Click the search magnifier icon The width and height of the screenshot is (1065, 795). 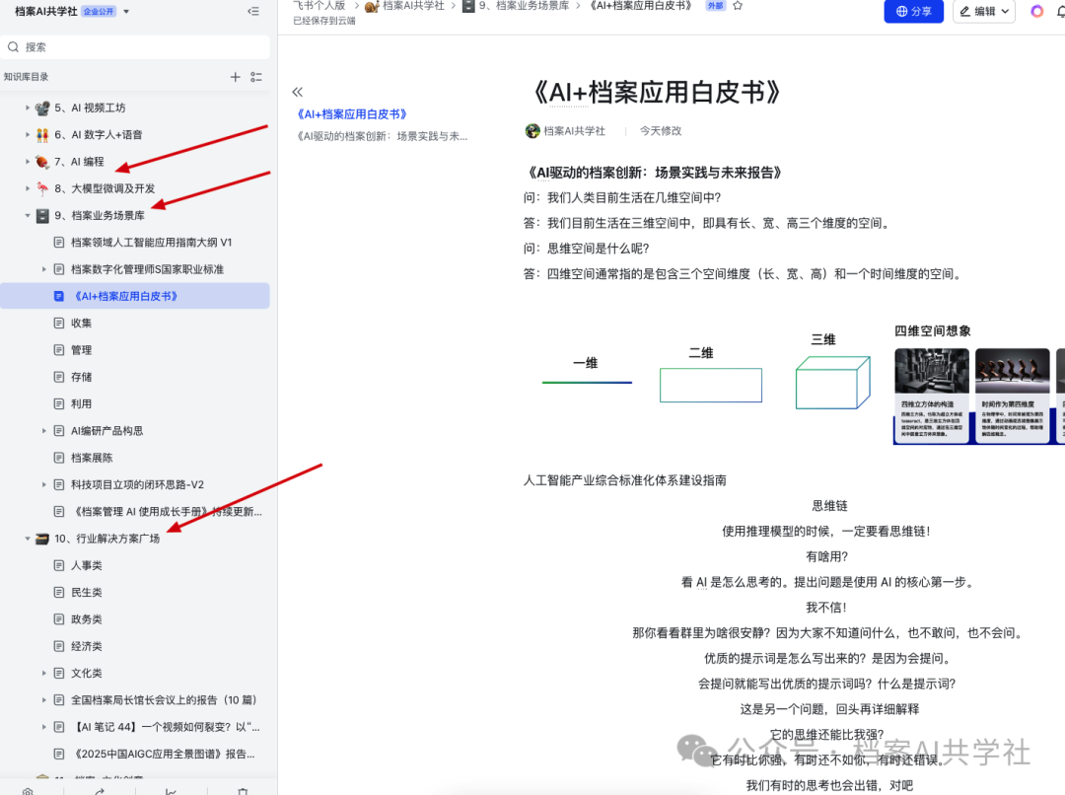[x=13, y=47]
